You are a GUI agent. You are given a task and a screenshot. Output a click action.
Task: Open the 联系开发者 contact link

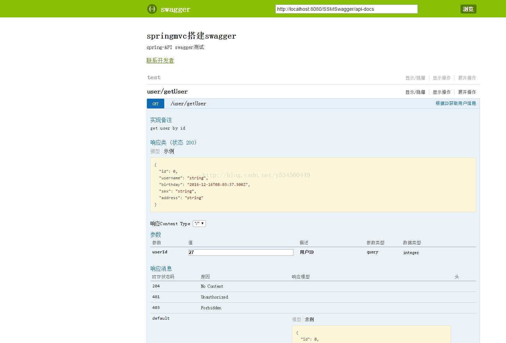tap(160, 60)
